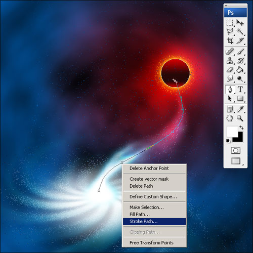The width and height of the screenshot is (253, 253).
Task: Choose Define Custom Shape…
Action: click(x=153, y=197)
